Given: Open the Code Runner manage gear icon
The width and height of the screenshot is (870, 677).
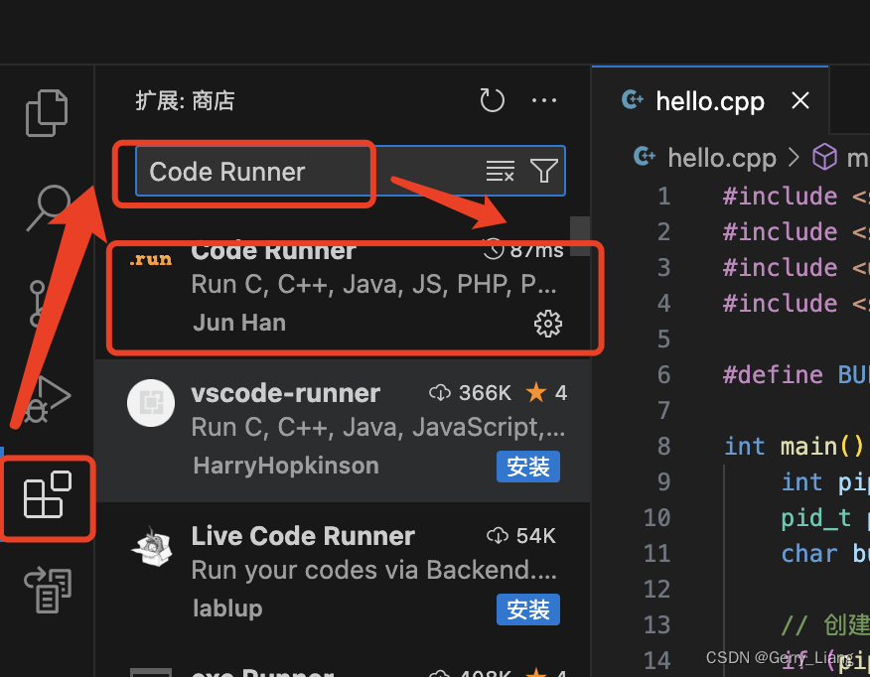Looking at the screenshot, I should 547,324.
